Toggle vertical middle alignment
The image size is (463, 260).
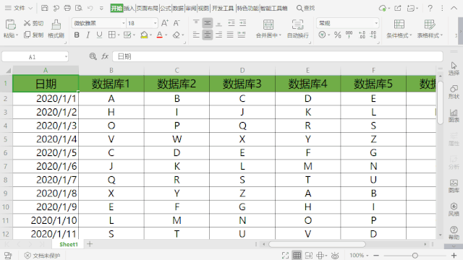click(208, 23)
